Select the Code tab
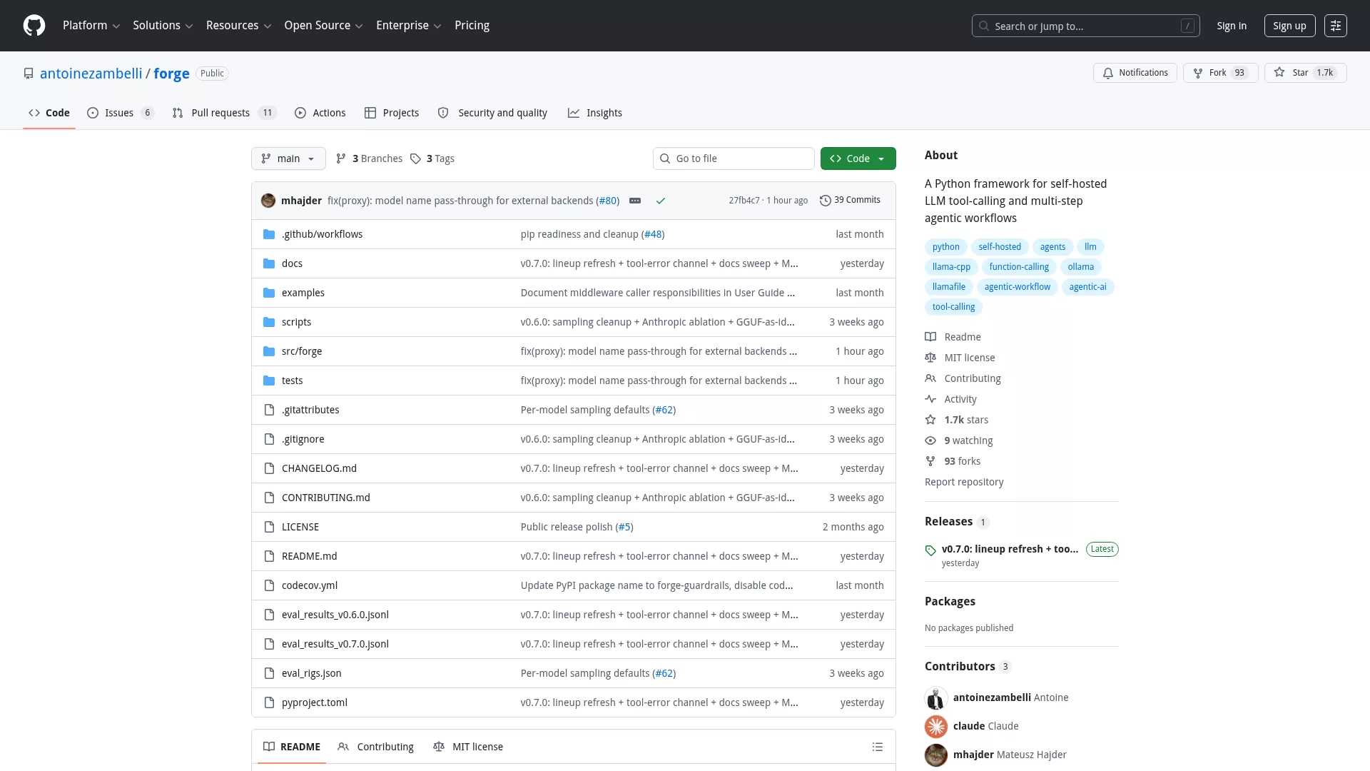The image size is (1370, 771). pyautogui.click(x=49, y=113)
